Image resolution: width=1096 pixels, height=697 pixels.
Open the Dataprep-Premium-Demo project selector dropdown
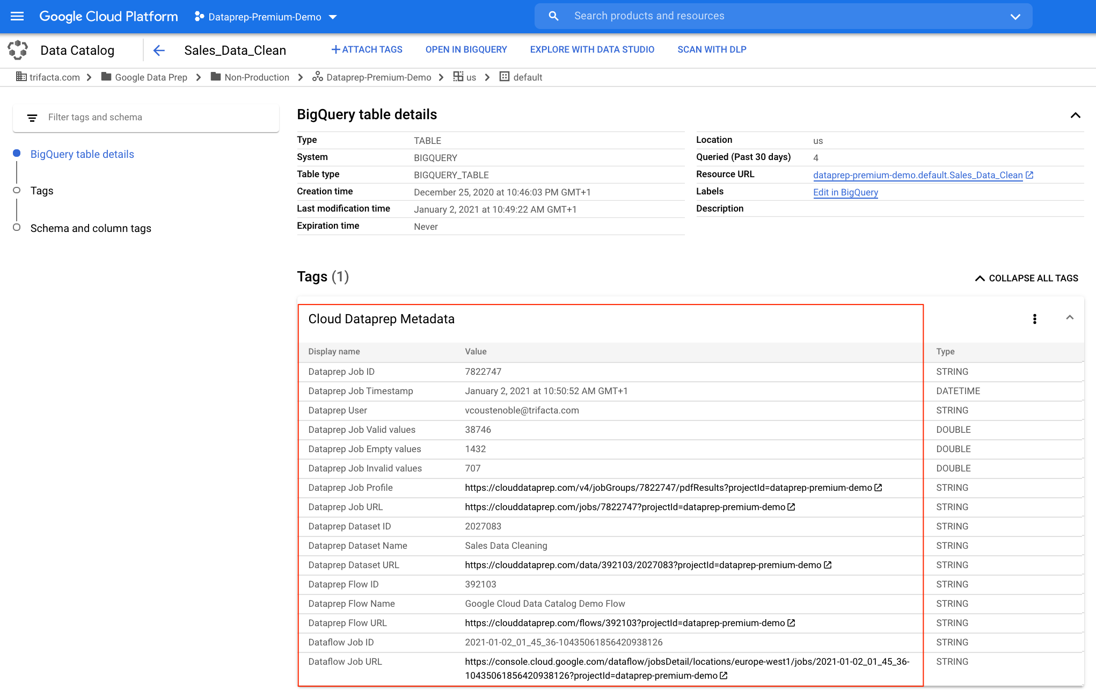click(x=265, y=17)
